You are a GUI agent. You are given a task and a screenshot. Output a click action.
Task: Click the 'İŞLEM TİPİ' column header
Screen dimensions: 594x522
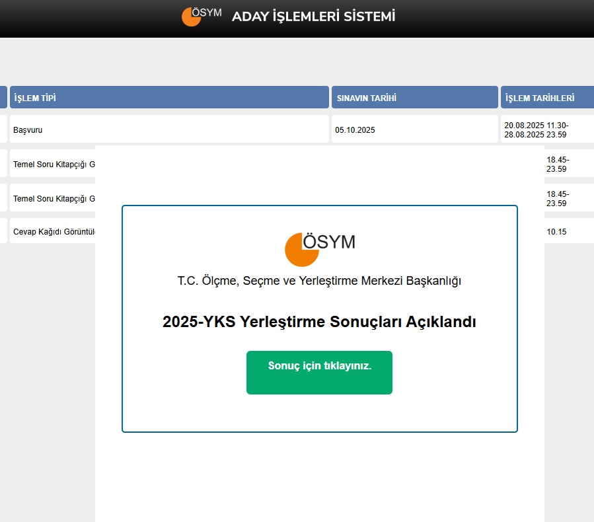click(x=169, y=97)
